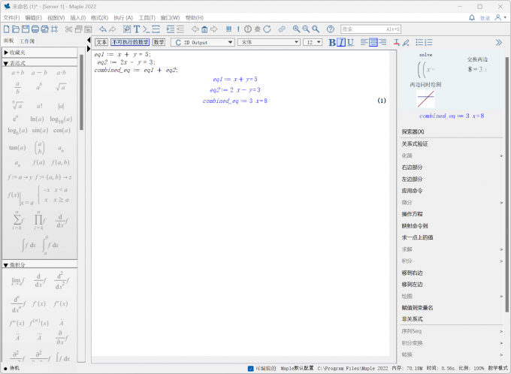Execute selection with the single exclamation icon
Screen dimensions: 511x374
238,29
